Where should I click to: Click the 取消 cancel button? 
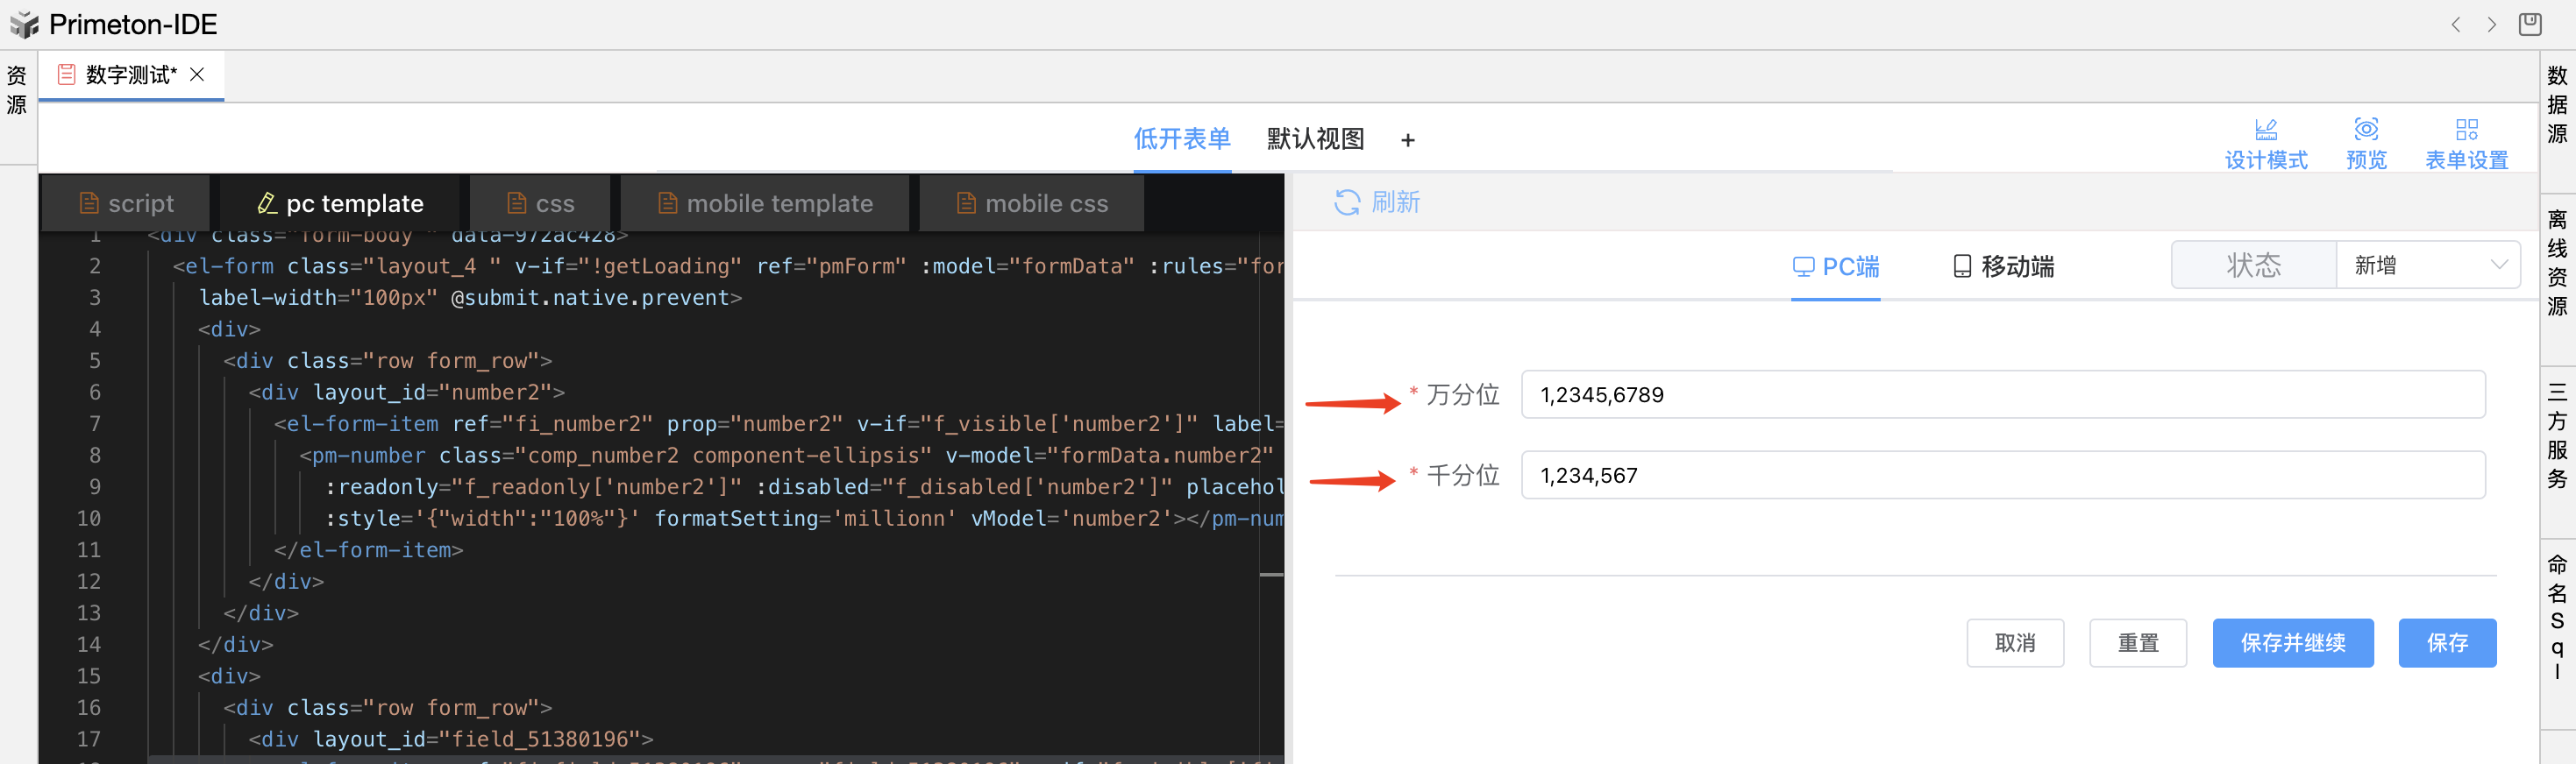[2014, 643]
